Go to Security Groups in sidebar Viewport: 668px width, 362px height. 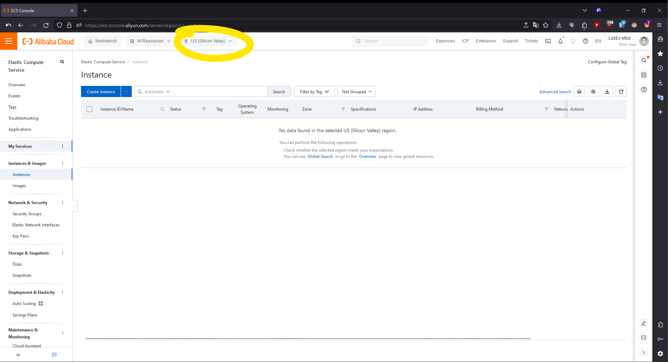point(27,214)
